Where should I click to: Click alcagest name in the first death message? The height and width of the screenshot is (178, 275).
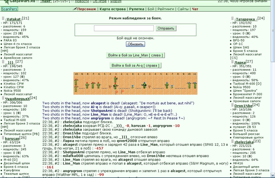point(98,103)
